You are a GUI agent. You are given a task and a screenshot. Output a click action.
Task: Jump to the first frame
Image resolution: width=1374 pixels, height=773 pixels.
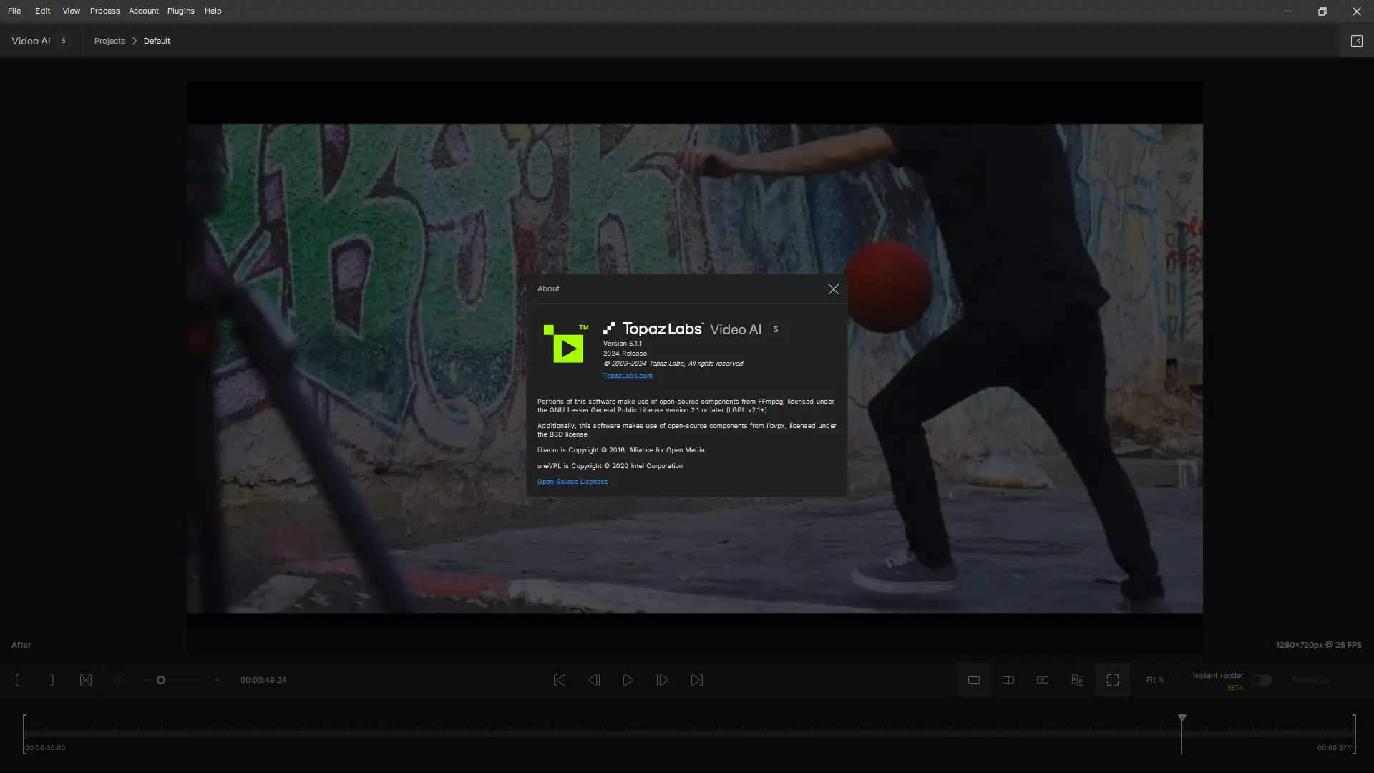[560, 680]
